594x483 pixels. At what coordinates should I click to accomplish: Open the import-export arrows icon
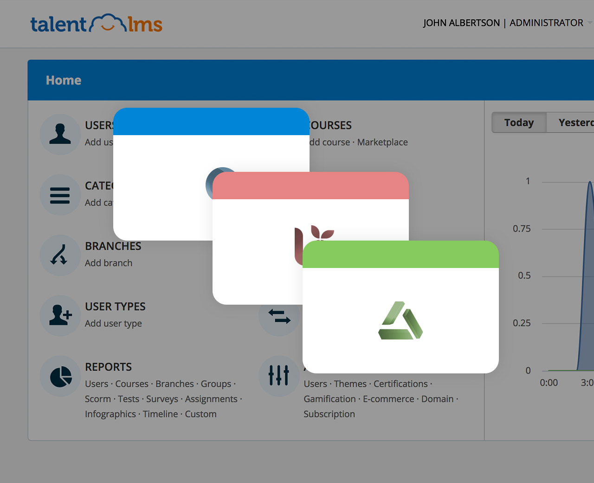coord(279,316)
